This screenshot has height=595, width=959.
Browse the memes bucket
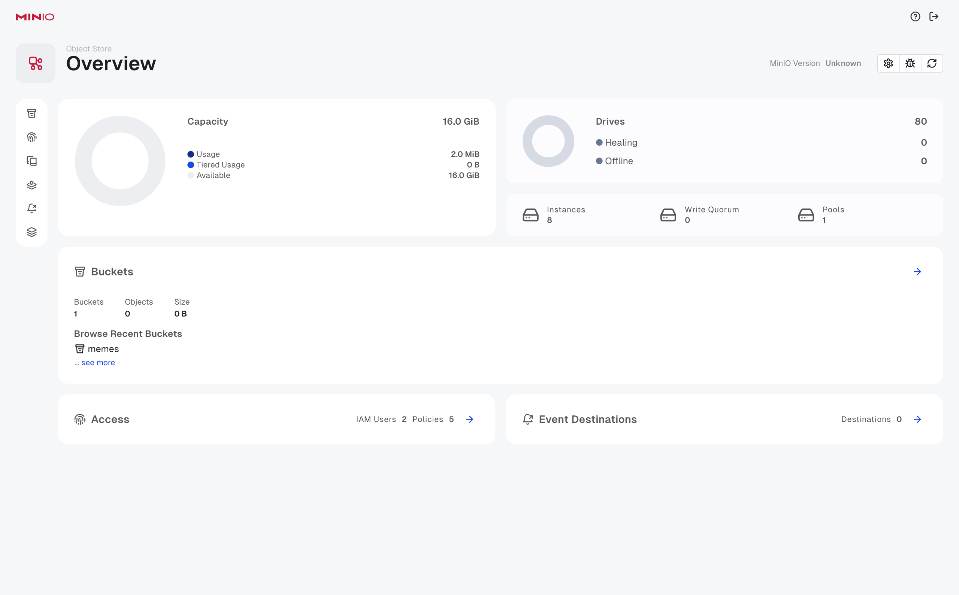[x=103, y=349]
